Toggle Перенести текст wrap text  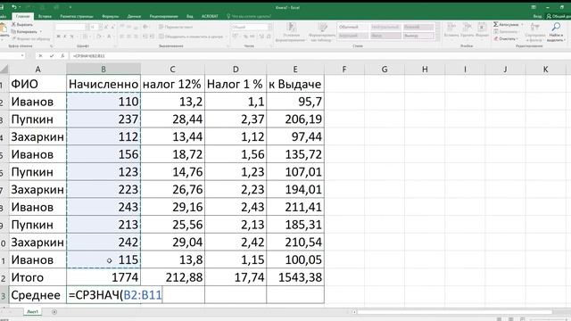click(x=176, y=27)
